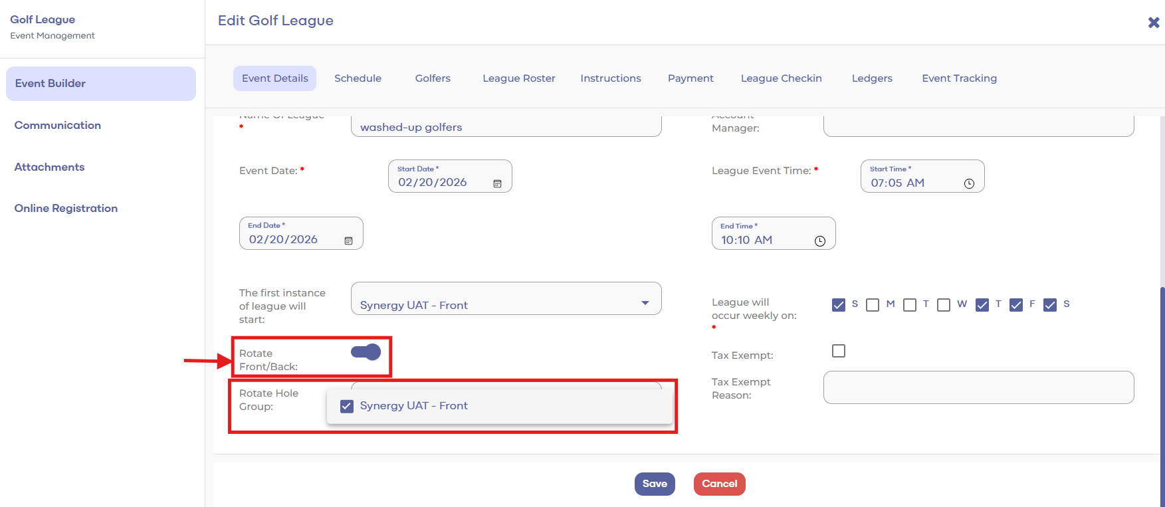
Task: Switch to the Schedule tab
Action: point(358,78)
